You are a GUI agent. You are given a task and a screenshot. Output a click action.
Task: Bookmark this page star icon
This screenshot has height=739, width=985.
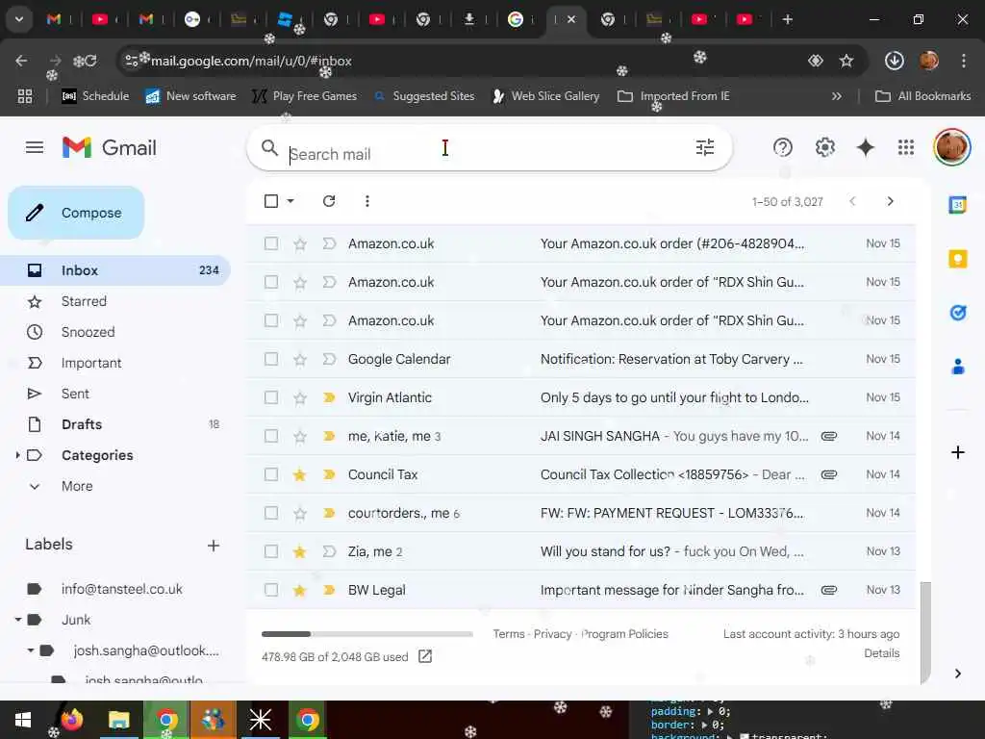click(846, 61)
